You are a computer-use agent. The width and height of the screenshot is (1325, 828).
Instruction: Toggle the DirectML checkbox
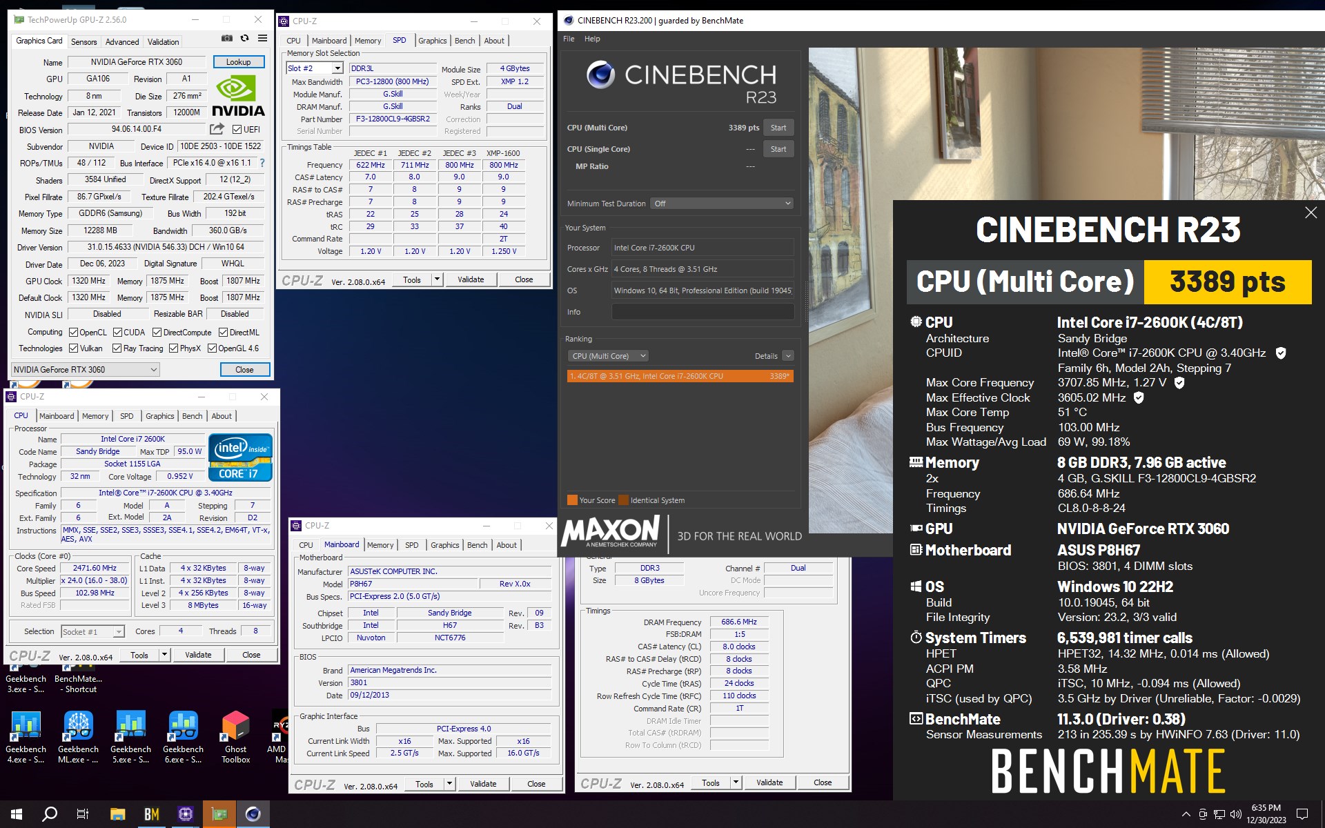(223, 332)
